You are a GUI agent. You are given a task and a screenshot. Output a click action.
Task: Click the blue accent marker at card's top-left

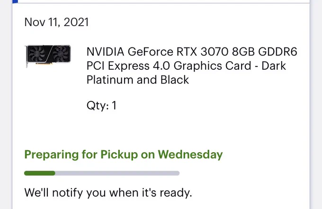[15, 1]
